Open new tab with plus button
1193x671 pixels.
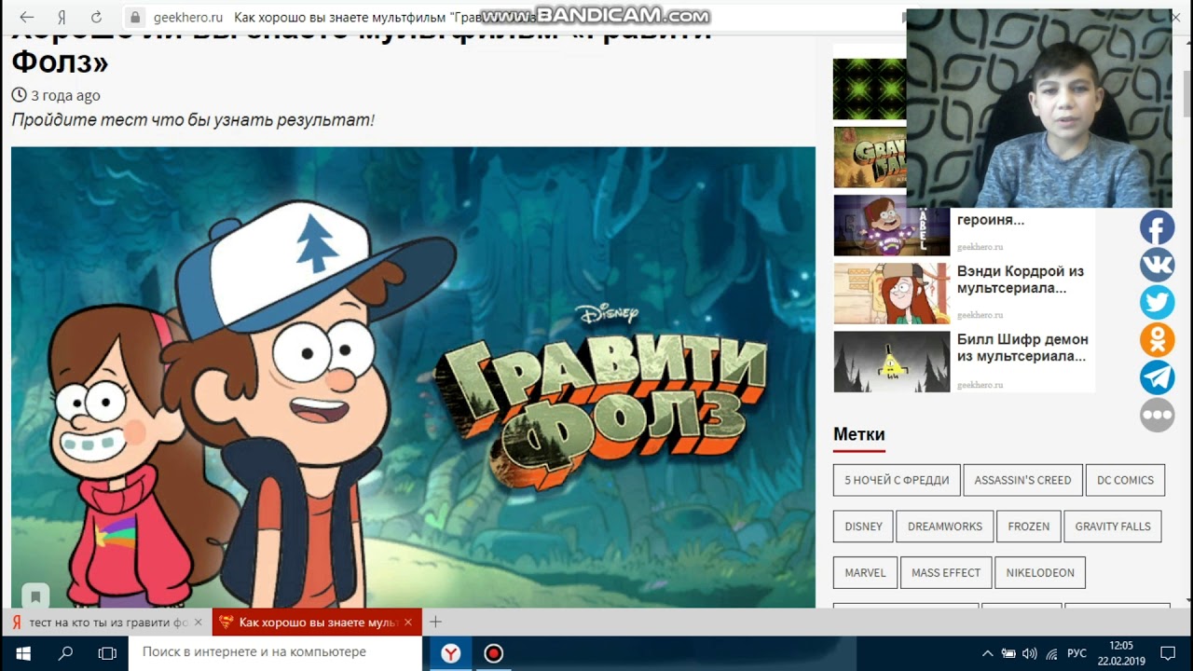[x=434, y=622]
